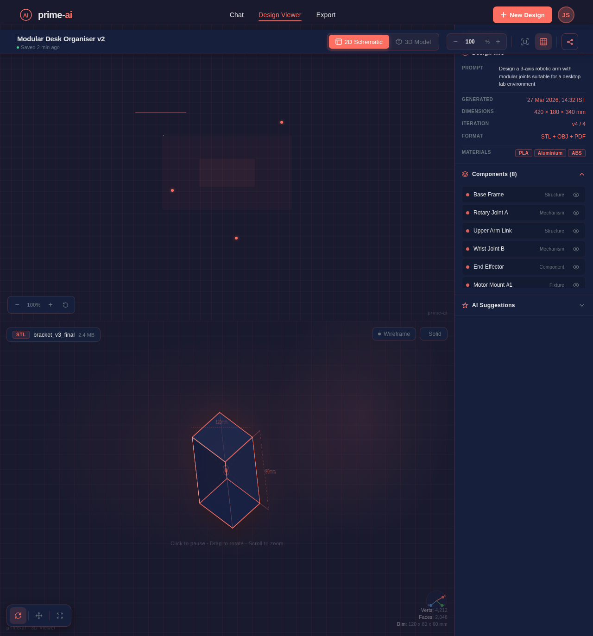
Task: Click the bracket_v3_final STL file chip
Action: tap(53, 334)
